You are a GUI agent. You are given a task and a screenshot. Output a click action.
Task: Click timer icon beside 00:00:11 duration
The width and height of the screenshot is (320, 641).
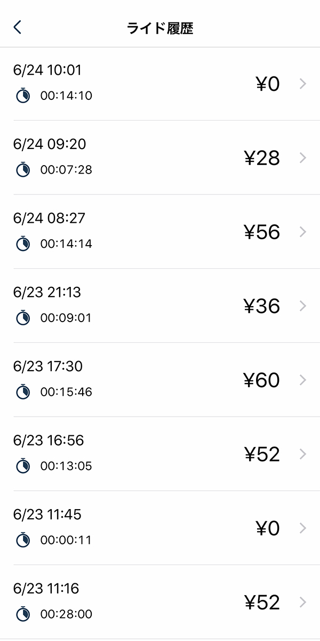point(23,540)
